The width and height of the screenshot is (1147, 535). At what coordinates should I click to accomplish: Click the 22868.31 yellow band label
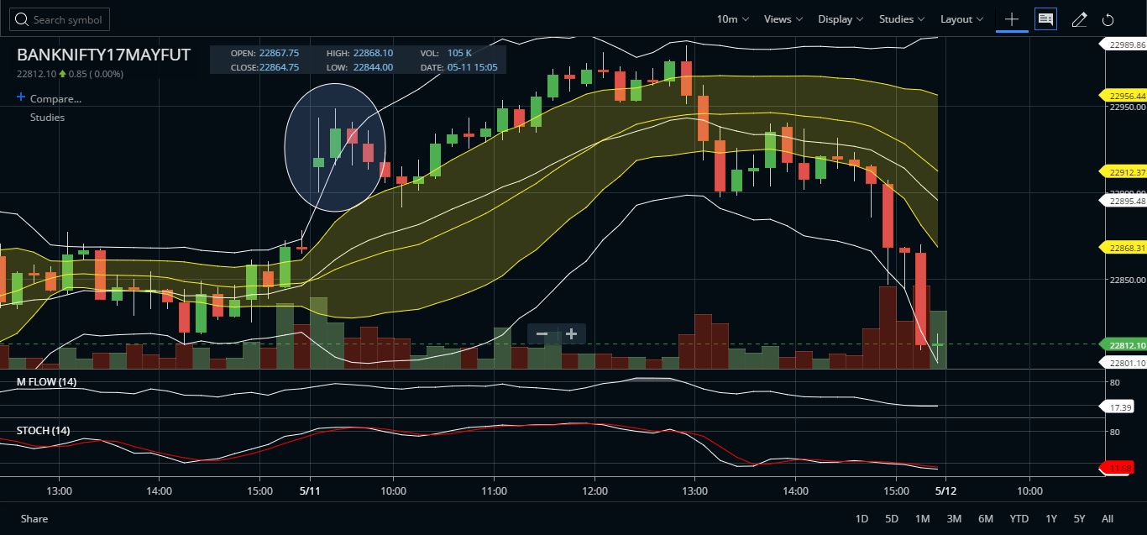(1123, 248)
